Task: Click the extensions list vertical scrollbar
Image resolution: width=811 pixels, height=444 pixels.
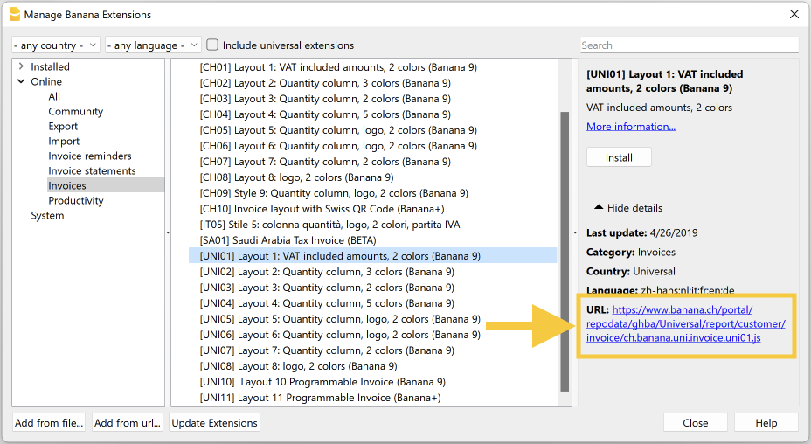Action: [x=565, y=252]
